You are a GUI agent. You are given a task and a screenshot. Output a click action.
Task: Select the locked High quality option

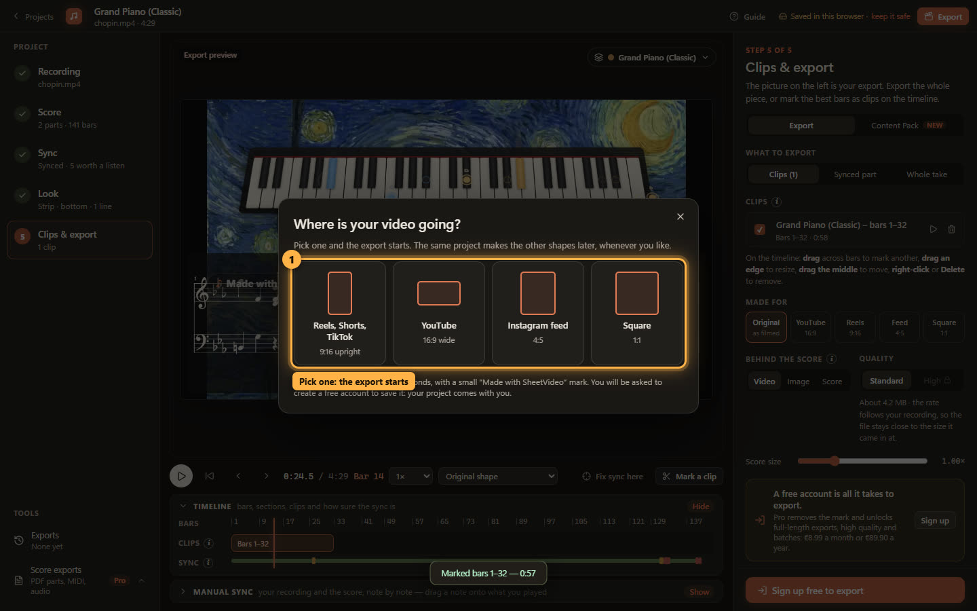(937, 381)
